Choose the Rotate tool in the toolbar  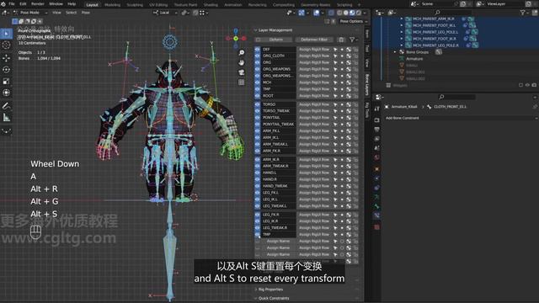click(6, 70)
